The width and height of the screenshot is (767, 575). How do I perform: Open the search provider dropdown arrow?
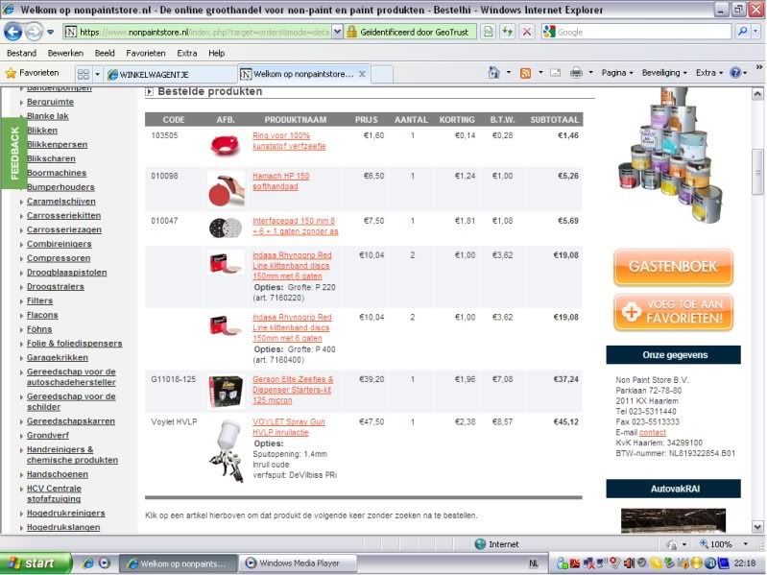point(756,33)
